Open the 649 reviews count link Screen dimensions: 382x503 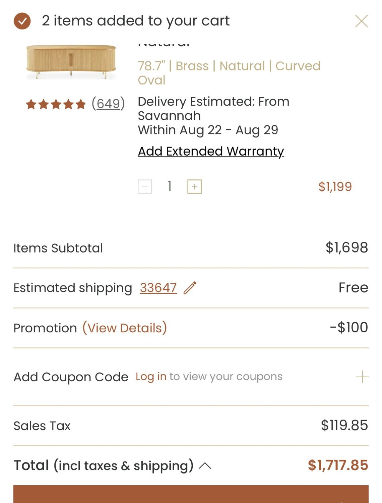[108, 103]
